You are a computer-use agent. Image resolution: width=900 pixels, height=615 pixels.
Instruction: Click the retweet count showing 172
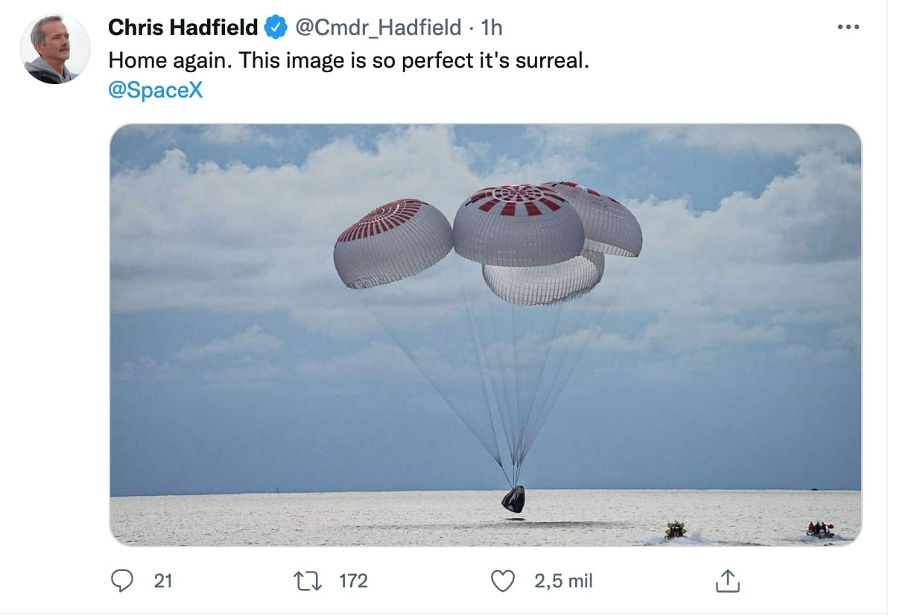click(x=352, y=581)
